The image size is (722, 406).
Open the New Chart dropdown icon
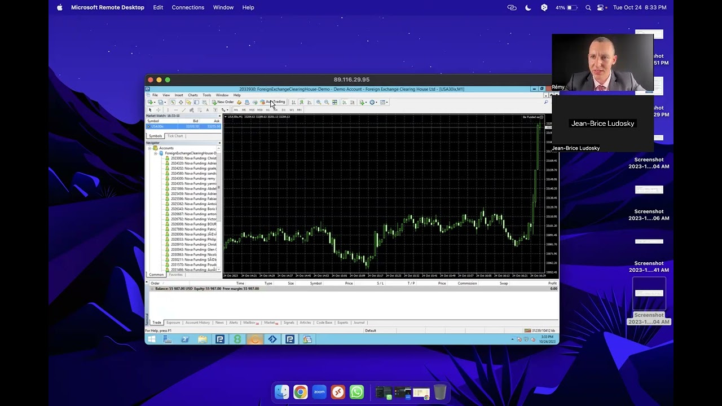[x=151, y=102]
